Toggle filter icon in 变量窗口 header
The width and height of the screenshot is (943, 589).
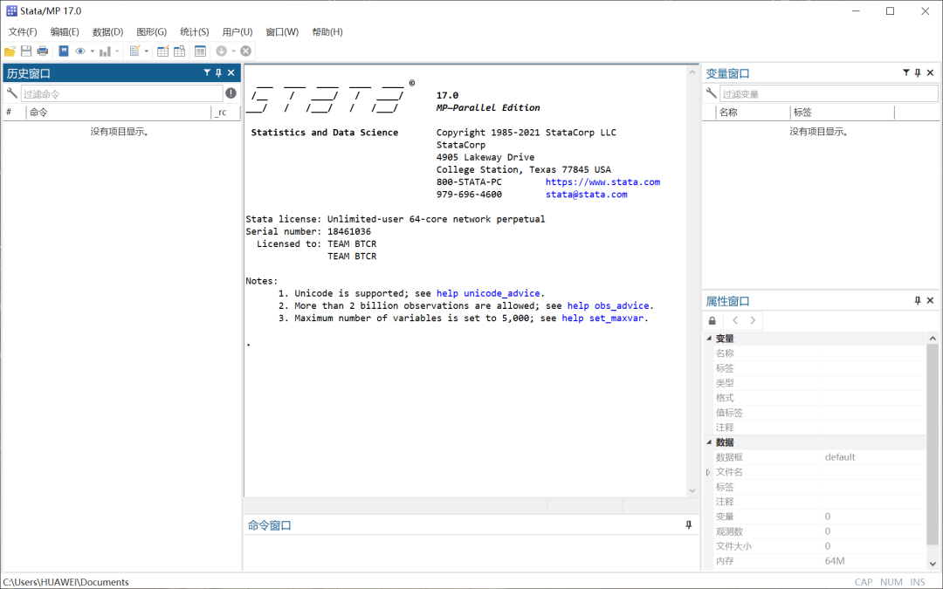[905, 72]
